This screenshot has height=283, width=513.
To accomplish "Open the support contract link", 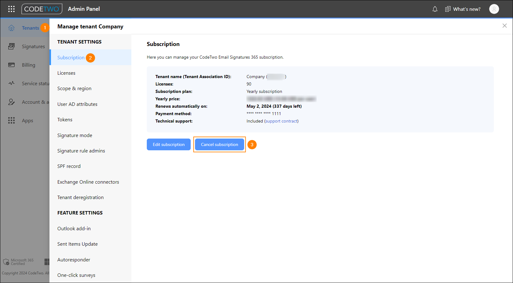I will [281, 121].
